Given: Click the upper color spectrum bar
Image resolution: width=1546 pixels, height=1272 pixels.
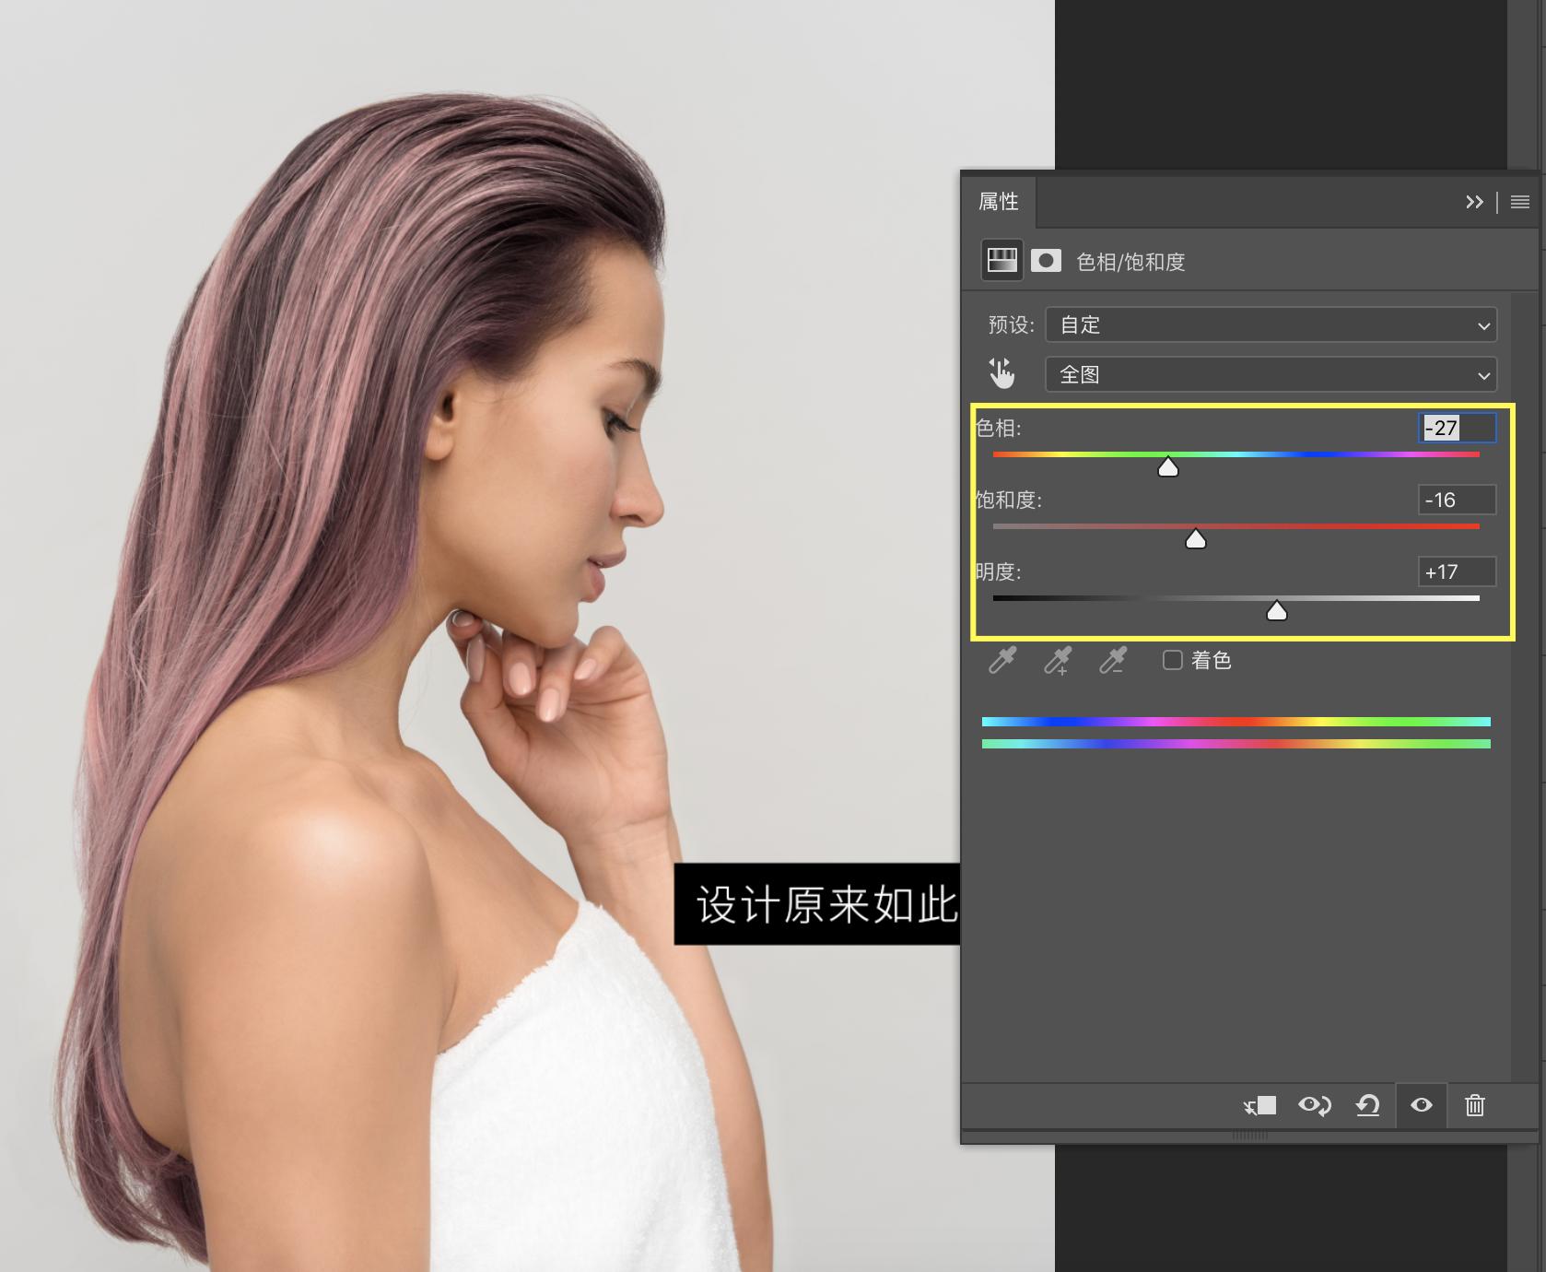Looking at the screenshot, I should click(1236, 722).
